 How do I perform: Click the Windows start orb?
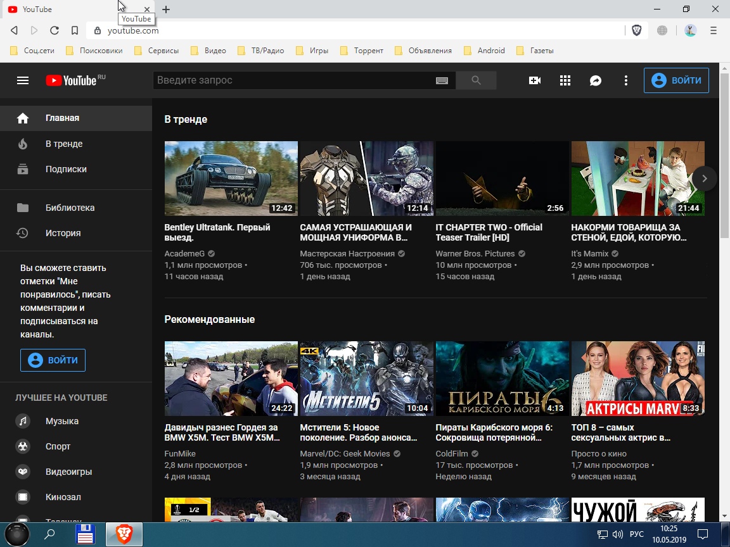[16, 534]
